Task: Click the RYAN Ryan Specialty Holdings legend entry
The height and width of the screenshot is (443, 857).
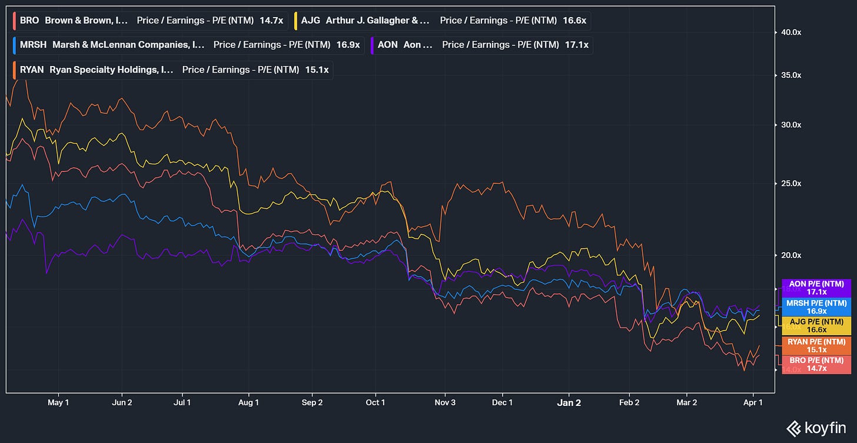Action: tap(172, 70)
